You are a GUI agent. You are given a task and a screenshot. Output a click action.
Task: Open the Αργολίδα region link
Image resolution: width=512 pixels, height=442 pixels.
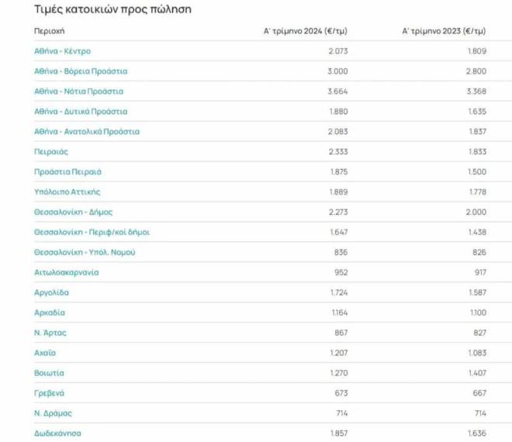(x=51, y=292)
